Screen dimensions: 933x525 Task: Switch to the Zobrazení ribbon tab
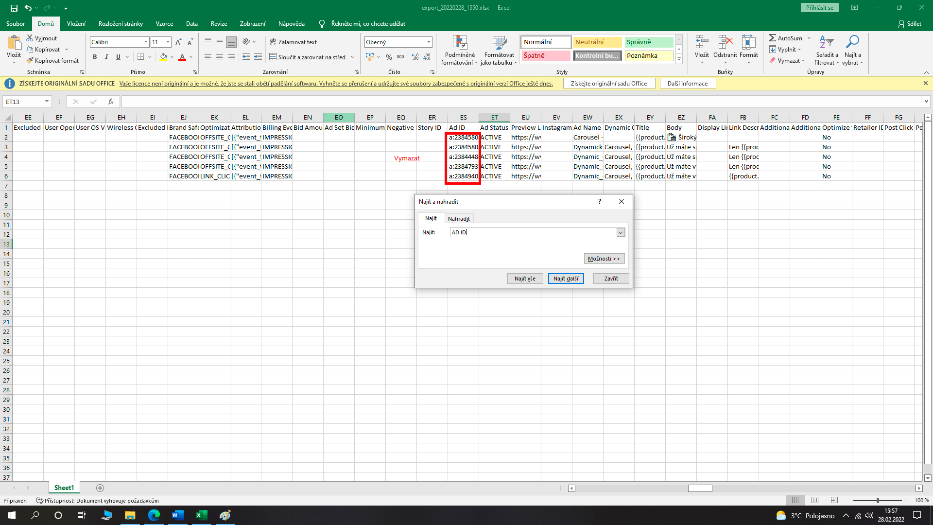(252, 24)
